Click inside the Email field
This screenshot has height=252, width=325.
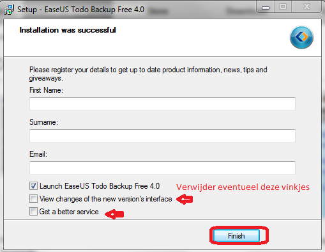(x=162, y=168)
